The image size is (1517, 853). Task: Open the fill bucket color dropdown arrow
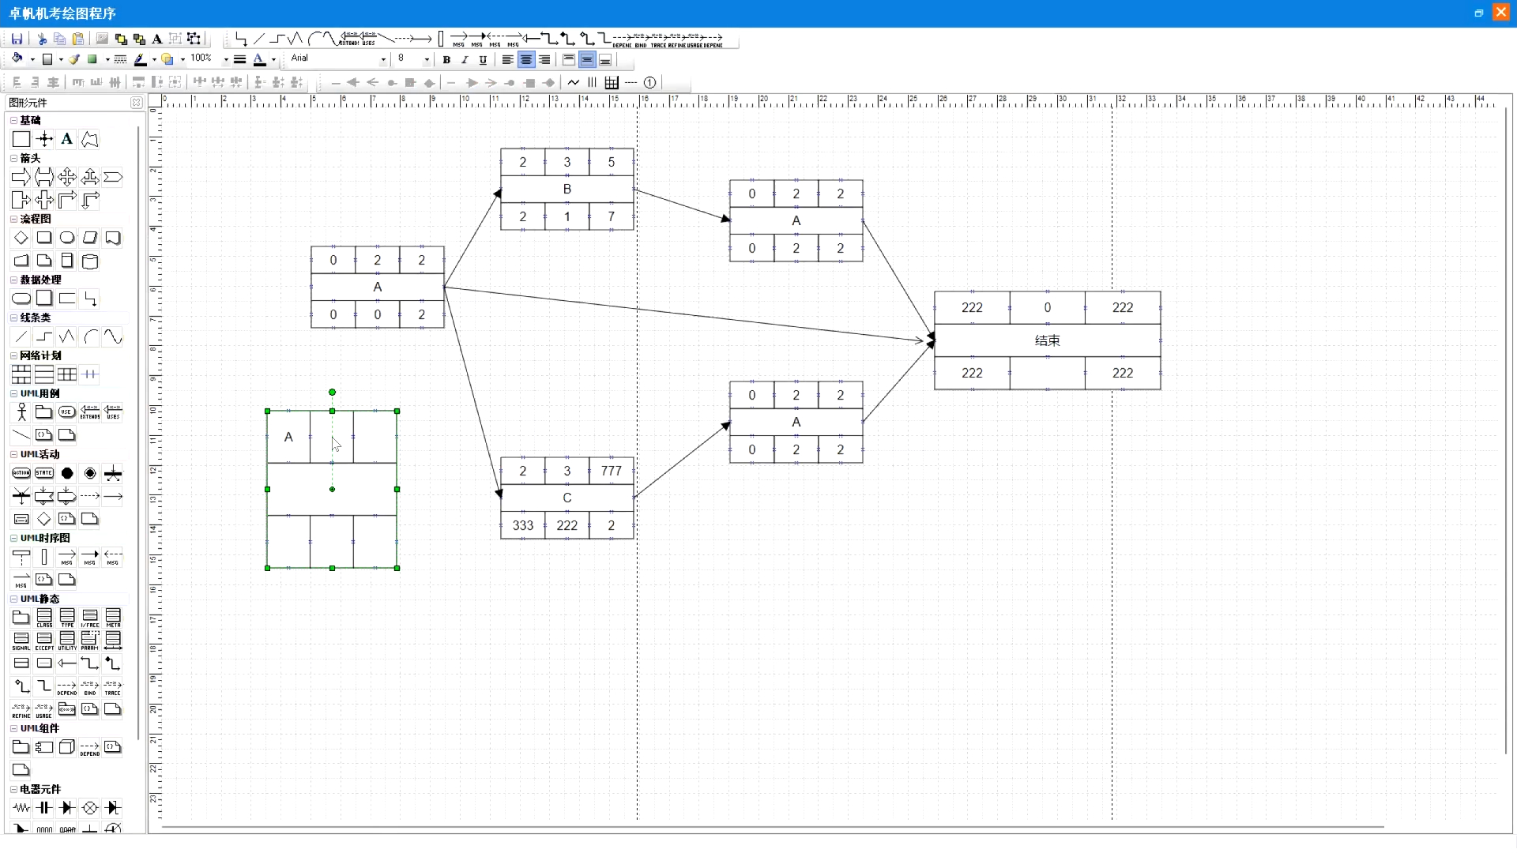32,59
